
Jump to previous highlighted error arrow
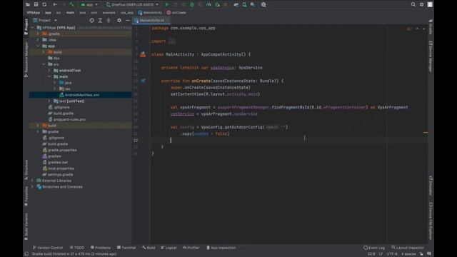[417, 29]
